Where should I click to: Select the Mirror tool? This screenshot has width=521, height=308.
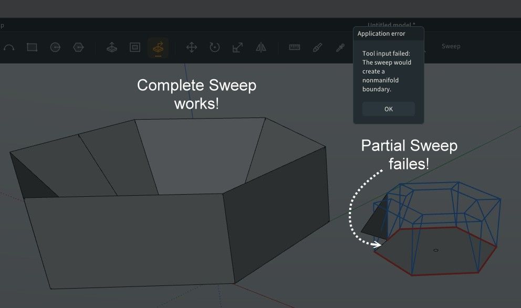click(261, 47)
